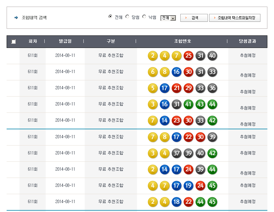The width and height of the screenshot is (274, 212).
Task: Click the 회차 column header
Action: click(x=32, y=41)
